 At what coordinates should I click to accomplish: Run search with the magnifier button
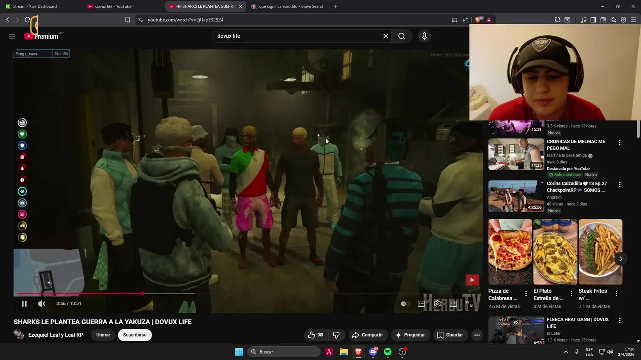(402, 36)
